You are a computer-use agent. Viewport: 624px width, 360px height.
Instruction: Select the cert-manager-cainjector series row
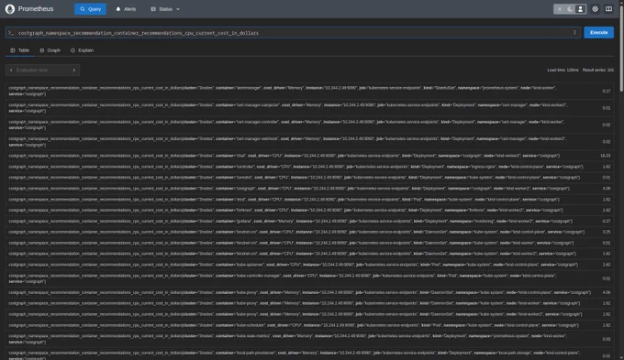click(x=309, y=108)
